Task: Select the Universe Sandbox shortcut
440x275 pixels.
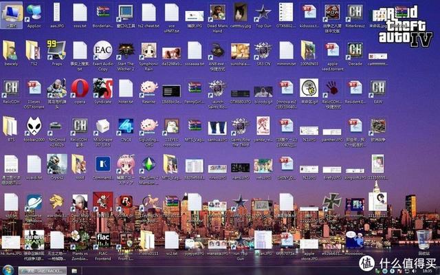Action: [x=34, y=202]
